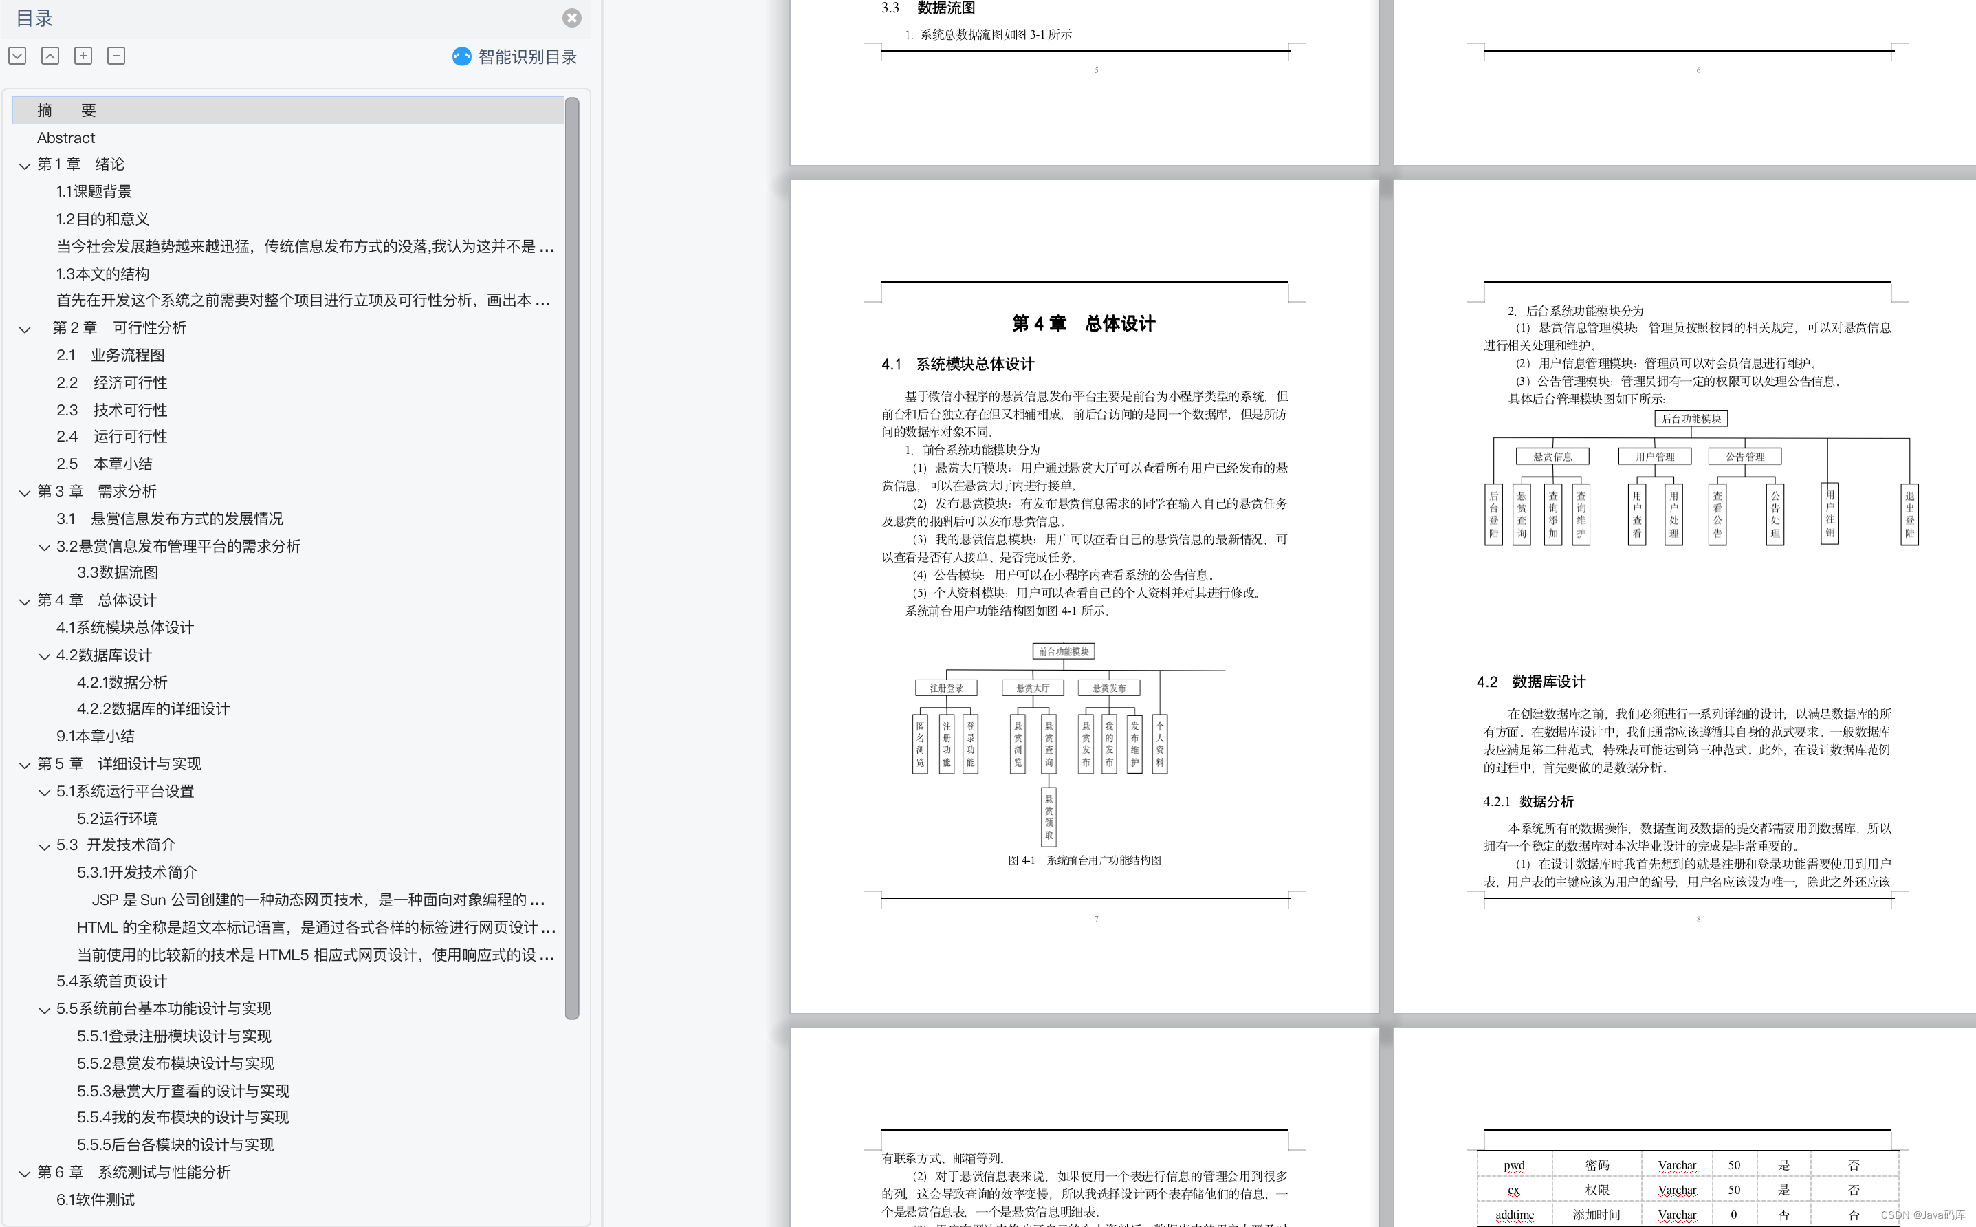The image size is (1976, 1227).
Task: Click the plus icon to expand outline levels
Action: click(x=83, y=55)
